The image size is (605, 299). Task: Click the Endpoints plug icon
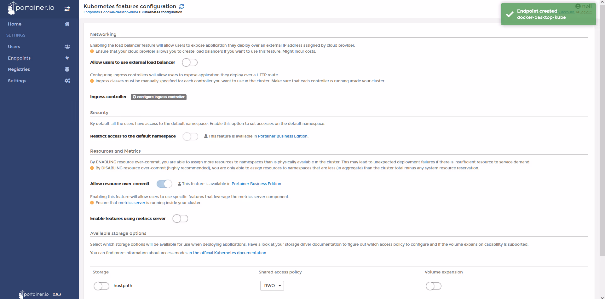click(67, 58)
